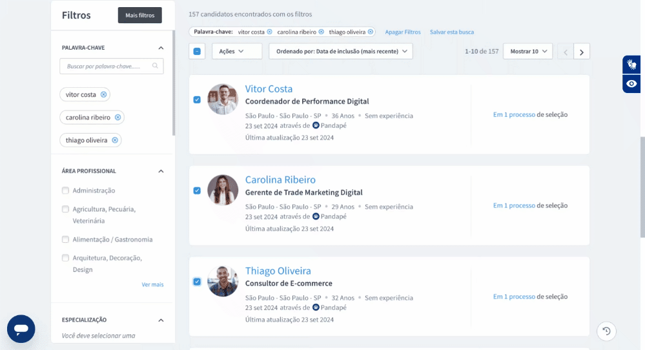The image size is (645, 350).
Task: Check the Administração professional area filter
Action: (65, 190)
